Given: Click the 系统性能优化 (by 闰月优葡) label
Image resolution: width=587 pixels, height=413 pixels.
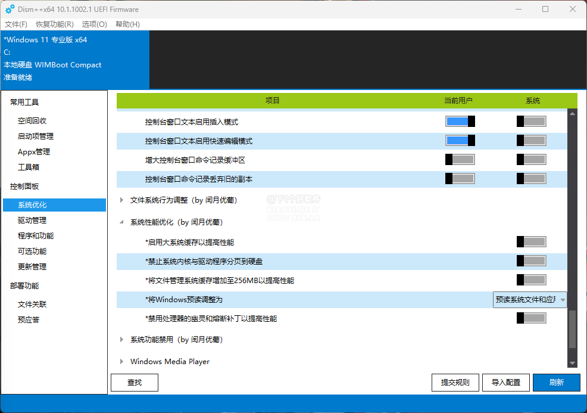Looking at the screenshot, I should click(177, 222).
